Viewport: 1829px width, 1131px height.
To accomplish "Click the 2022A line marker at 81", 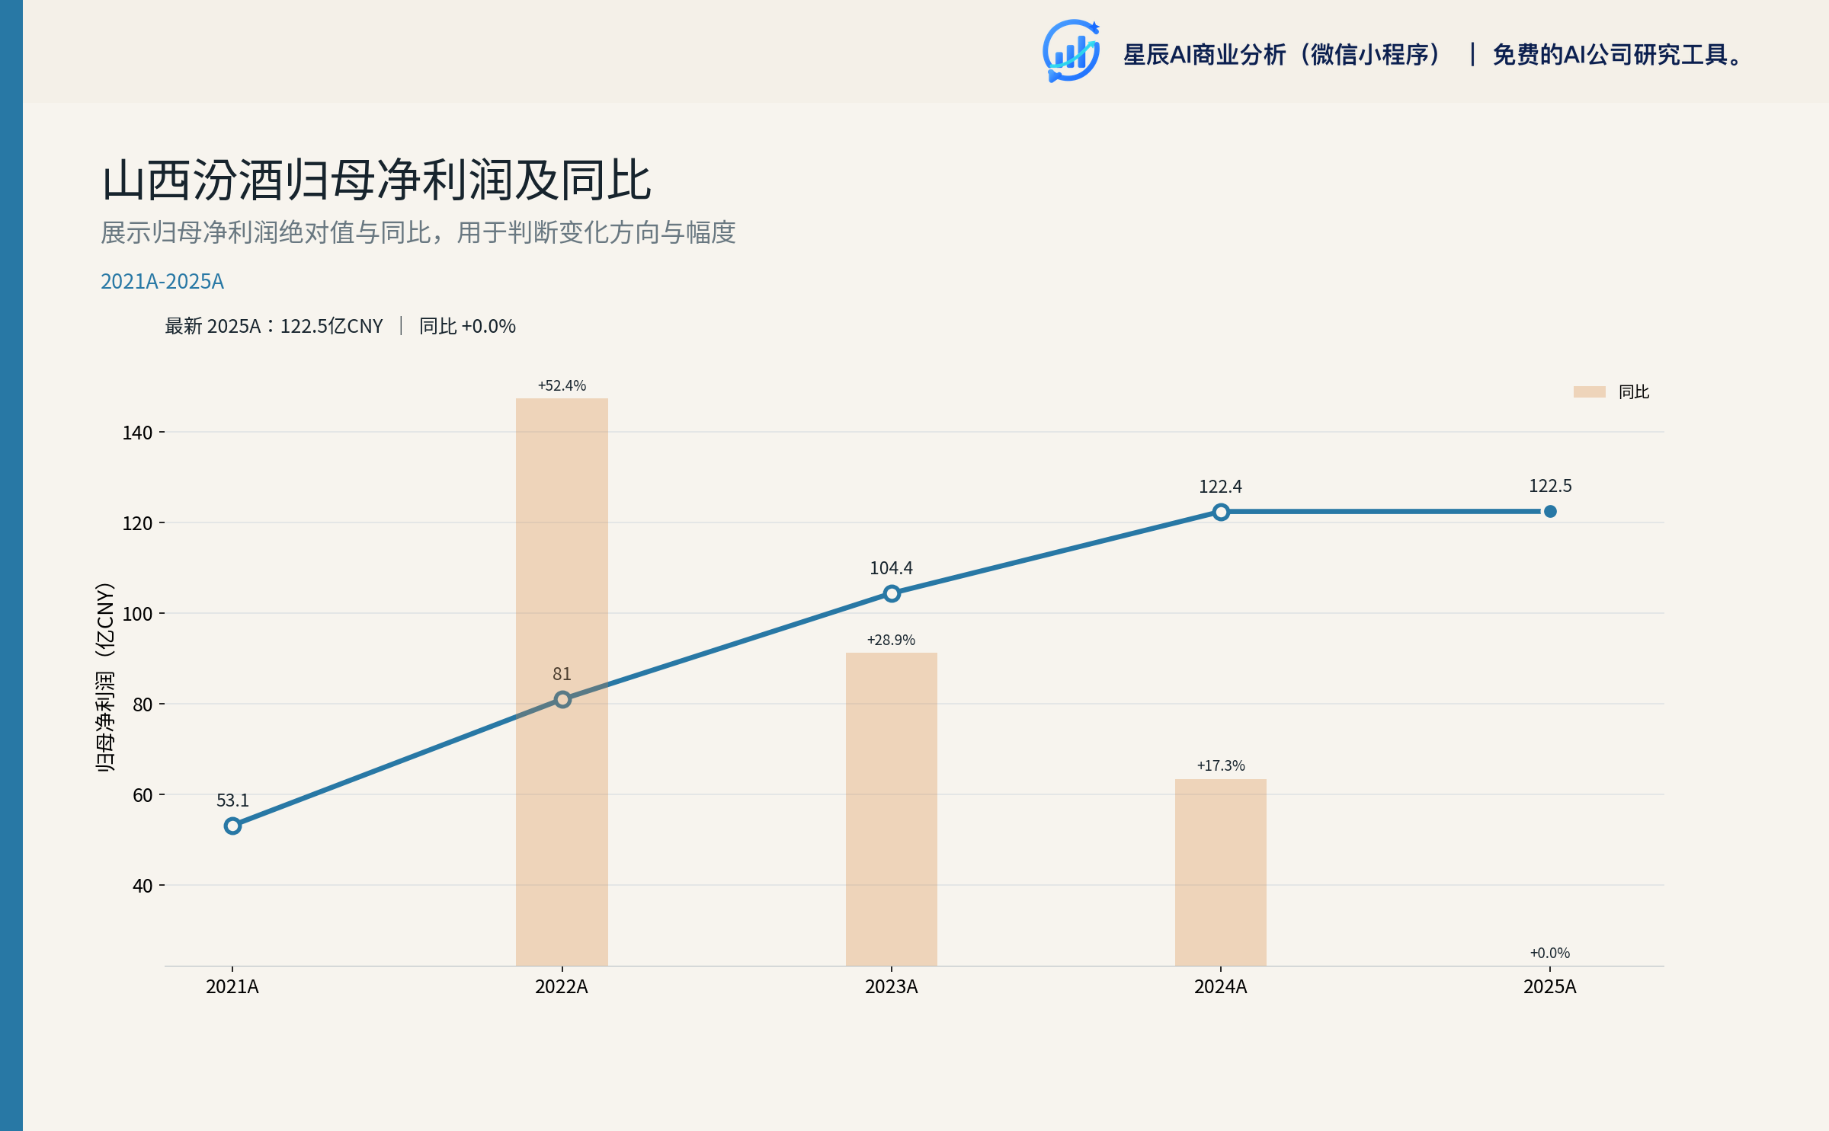I will [x=562, y=699].
